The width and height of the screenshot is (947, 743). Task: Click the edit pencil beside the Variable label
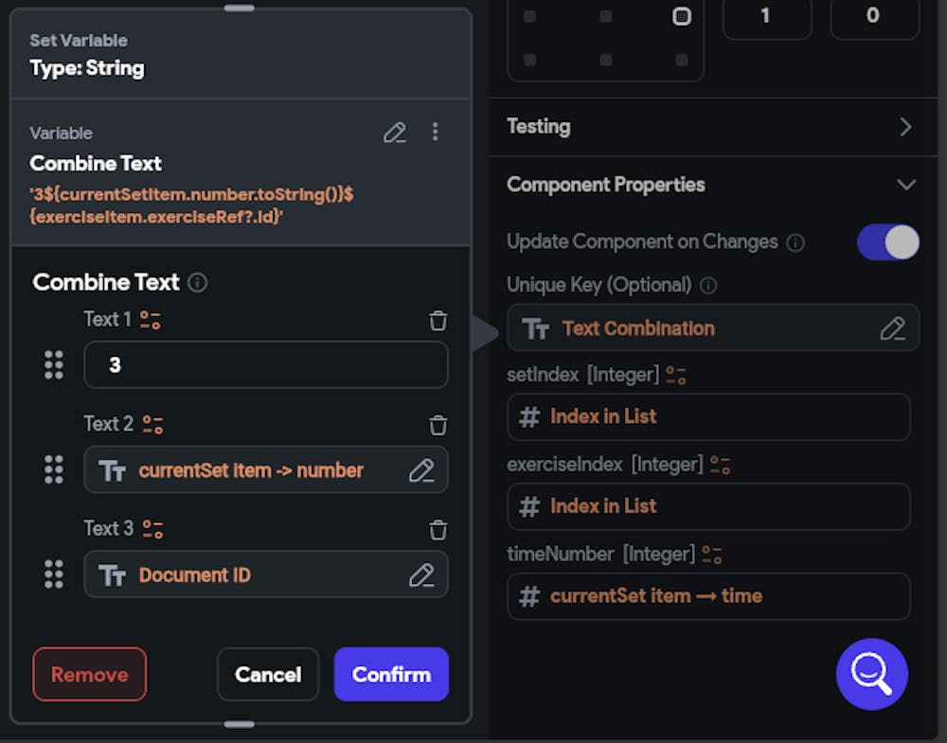point(395,133)
